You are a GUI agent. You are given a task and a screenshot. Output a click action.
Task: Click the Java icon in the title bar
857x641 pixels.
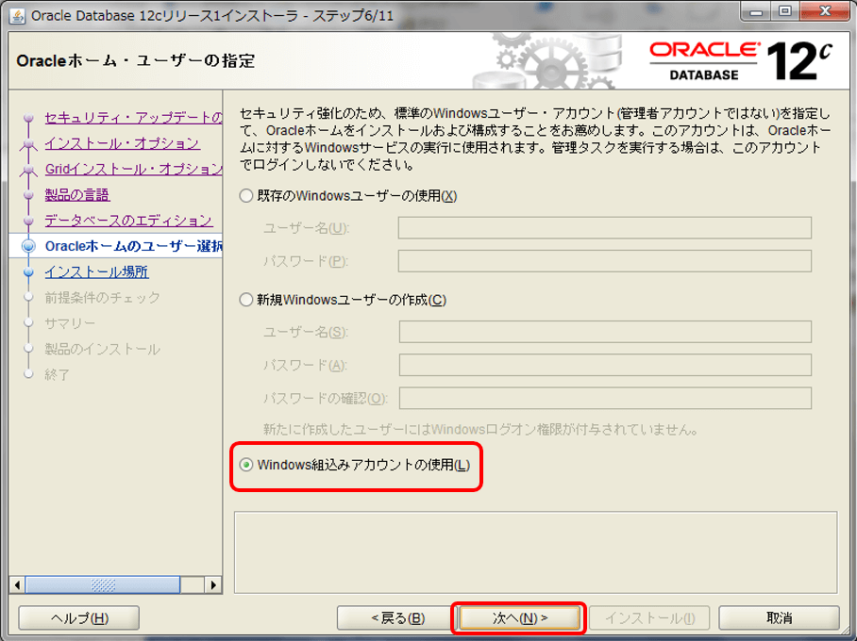[x=17, y=16]
